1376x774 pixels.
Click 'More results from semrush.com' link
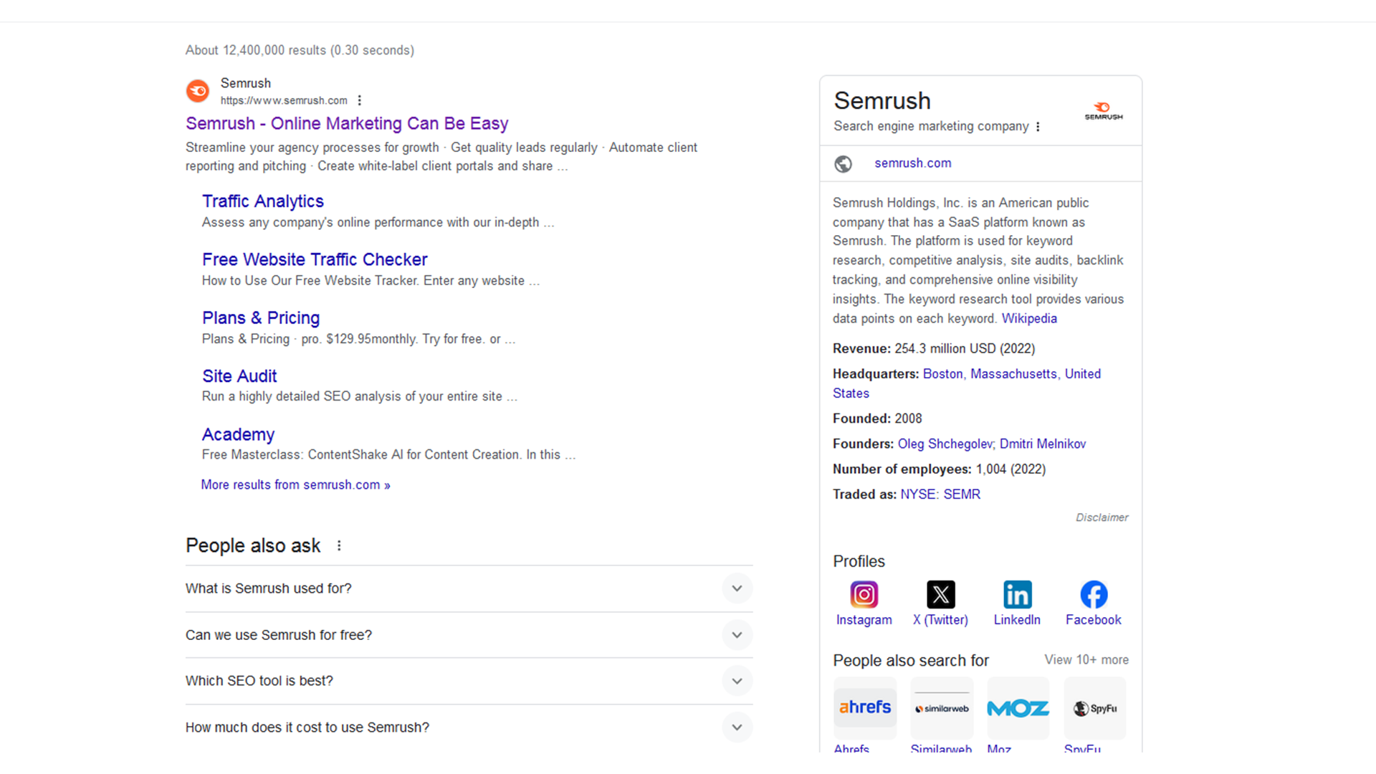coord(295,485)
